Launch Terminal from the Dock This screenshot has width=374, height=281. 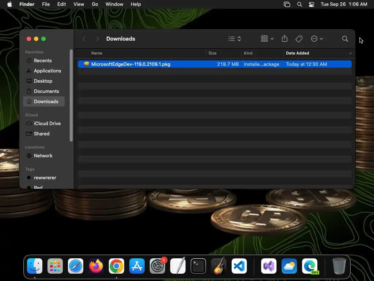[x=198, y=266]
